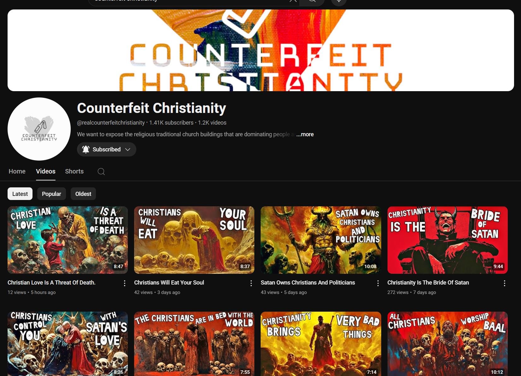
Task: Open options for Christians Will Eat Your Soul
Action: coord(251,283)
